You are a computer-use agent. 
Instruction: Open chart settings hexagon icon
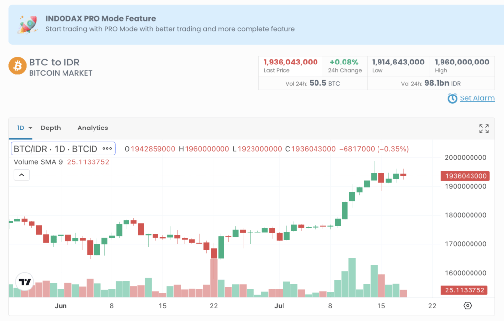(468, 306)
